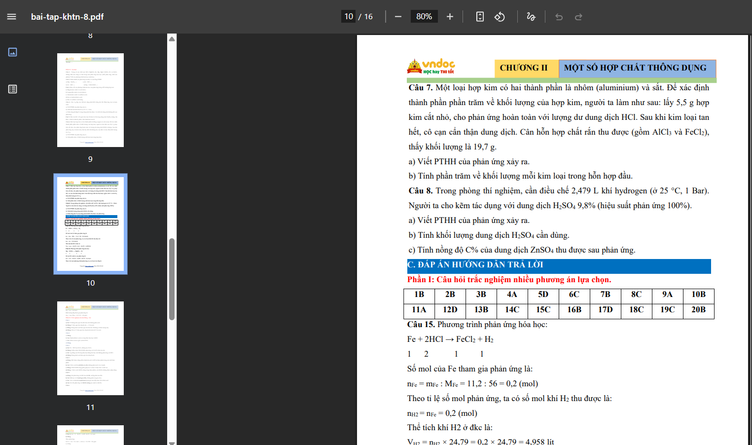Open the partially visible page 12 thumbnail

pyautogui.click(x=90, y=435)
